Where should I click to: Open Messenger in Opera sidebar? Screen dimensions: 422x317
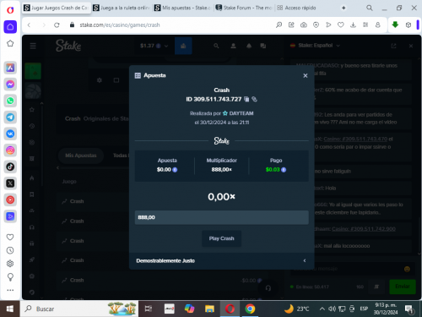pos(10,85)
